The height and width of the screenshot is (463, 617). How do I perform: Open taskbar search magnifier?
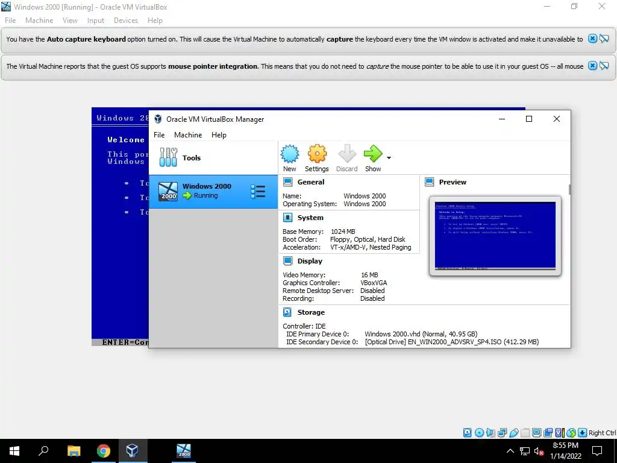43,451
